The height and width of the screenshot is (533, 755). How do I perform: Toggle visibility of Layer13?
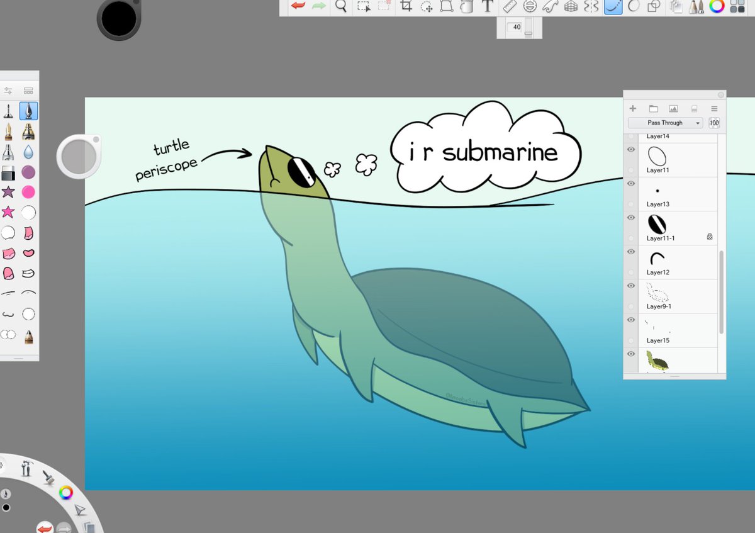tap(630, 183)
